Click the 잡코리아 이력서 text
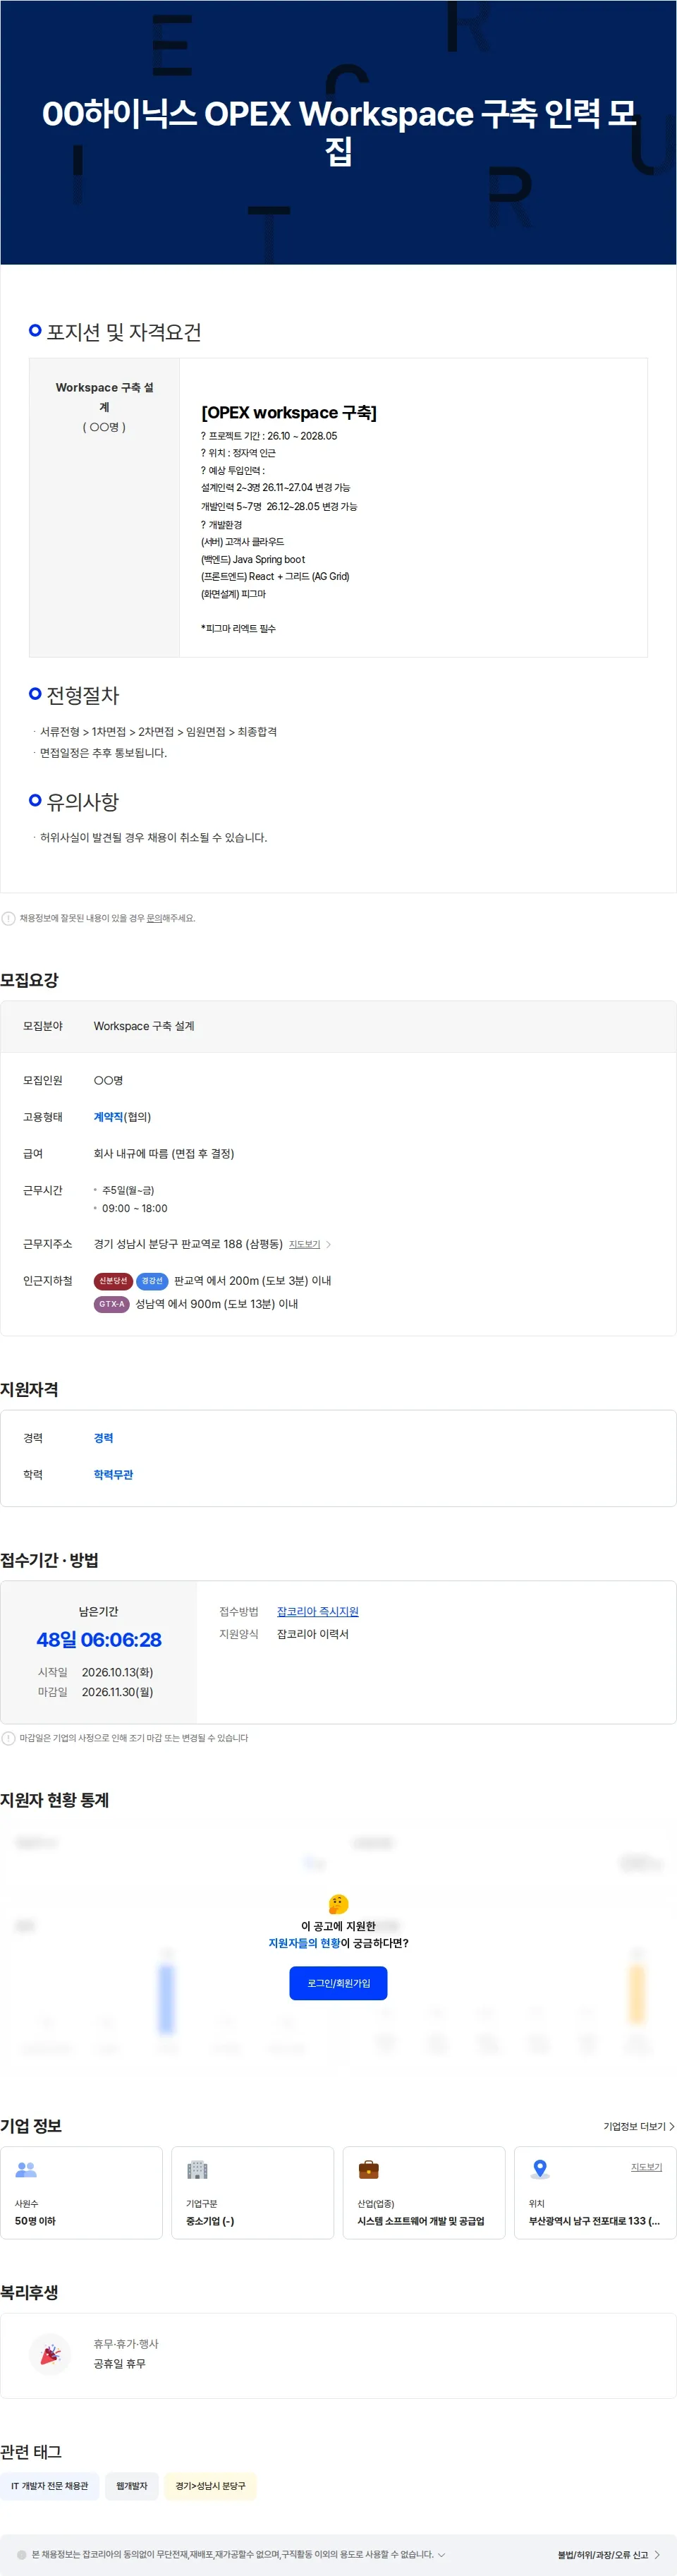 (x=313, y=1634)
